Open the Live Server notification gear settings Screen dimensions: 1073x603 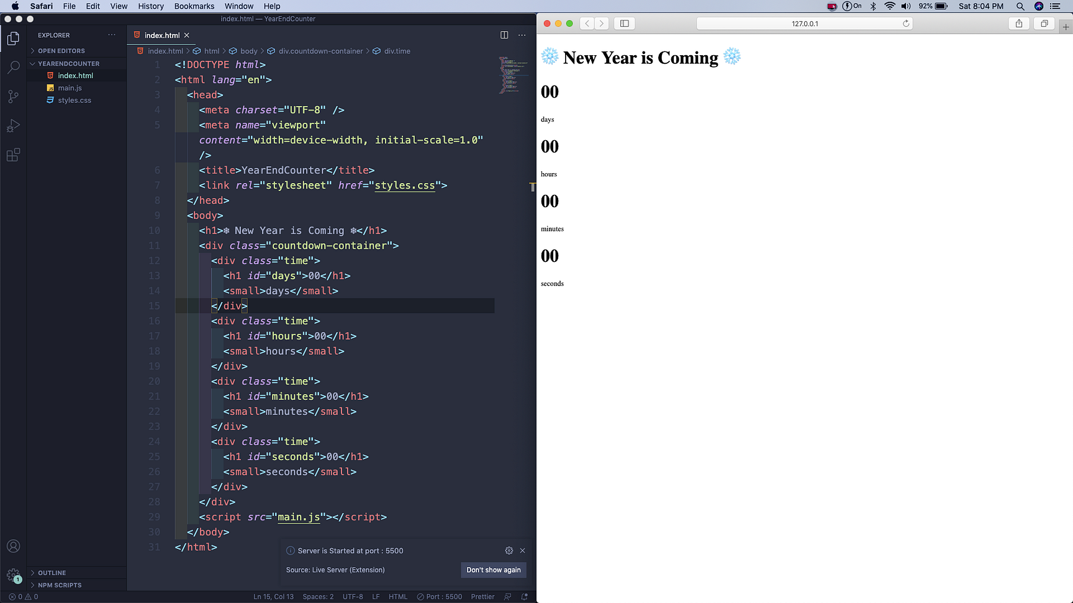509,550
